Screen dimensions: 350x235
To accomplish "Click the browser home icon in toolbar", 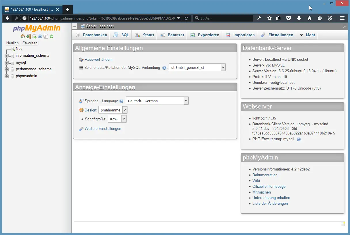I will pyautogui.click(x=309, y=18).
